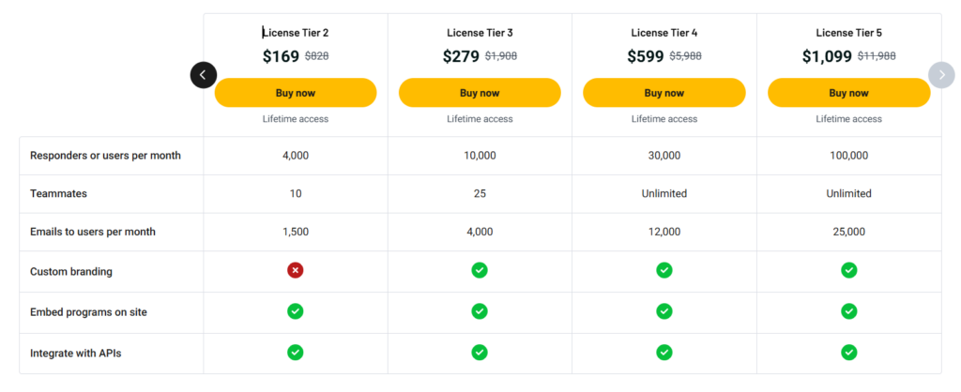Buy now for License Tier 5
Image resolution: width=961 pixels, height=392 pixels.
point(848,93)
